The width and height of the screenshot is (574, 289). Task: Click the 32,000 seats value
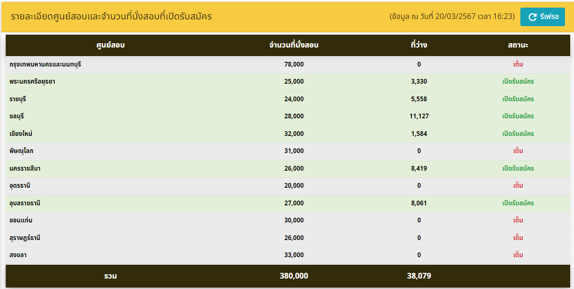[294, 134]
